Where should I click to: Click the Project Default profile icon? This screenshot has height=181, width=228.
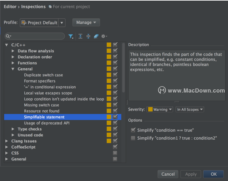coord(24,23)
